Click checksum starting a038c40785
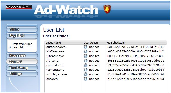171x93 pixels. point(136,51)
